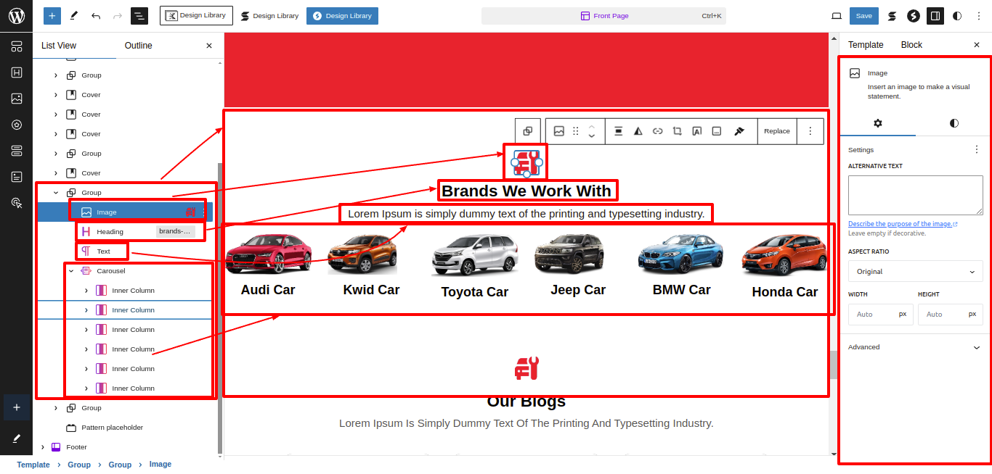
Task: Switch to the List View tab
Action: pos(59,46)
